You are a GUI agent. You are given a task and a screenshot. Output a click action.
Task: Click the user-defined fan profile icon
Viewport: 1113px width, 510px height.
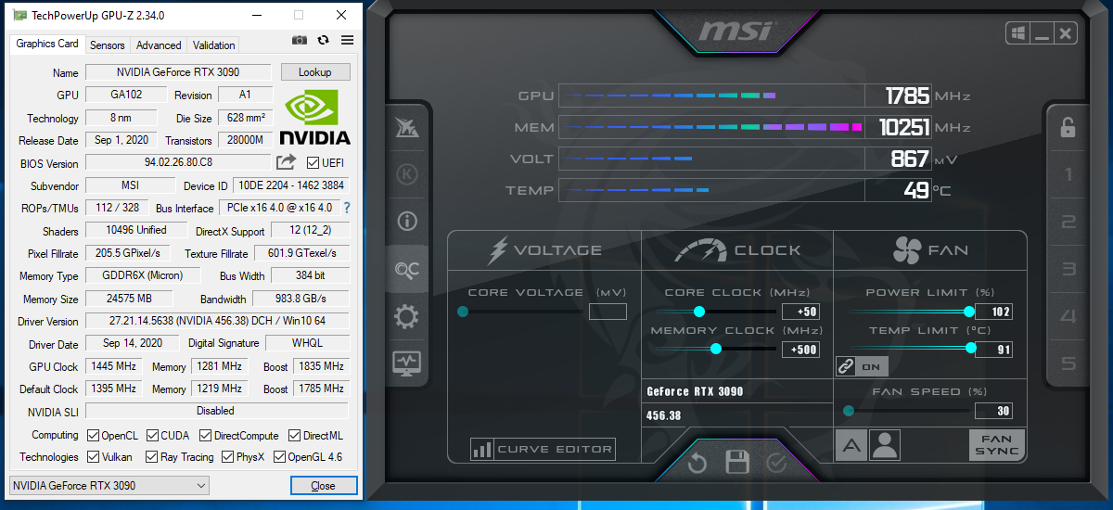pyautogui.click(x=885, y=445)
